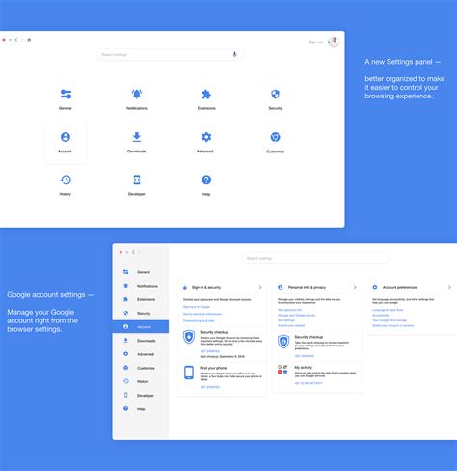Open the Extensions puzzle tile in the grid
Image resolution: width=457 pixels, height=471 pixels.
[206, 99]
